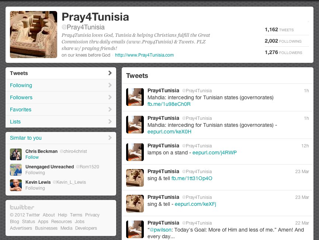Open the eepurl.com/keXFj link

[x=195, y=204]
